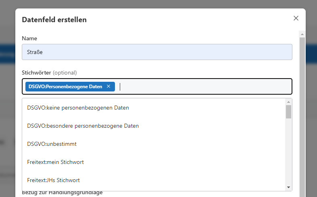Screen dimensions: 317x197
Task: Remove the DSGVO:Personenbezogene Daten tag
Action: 108,87
